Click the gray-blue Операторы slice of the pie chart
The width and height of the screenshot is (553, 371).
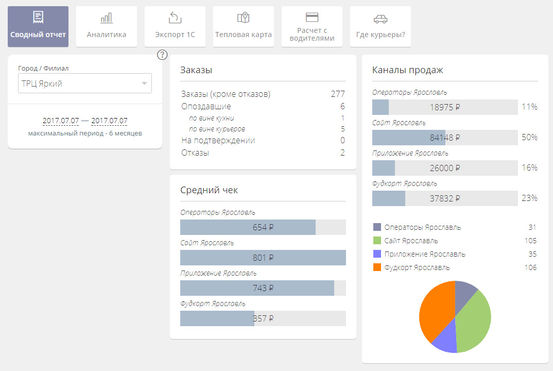[x=464, y=295]
